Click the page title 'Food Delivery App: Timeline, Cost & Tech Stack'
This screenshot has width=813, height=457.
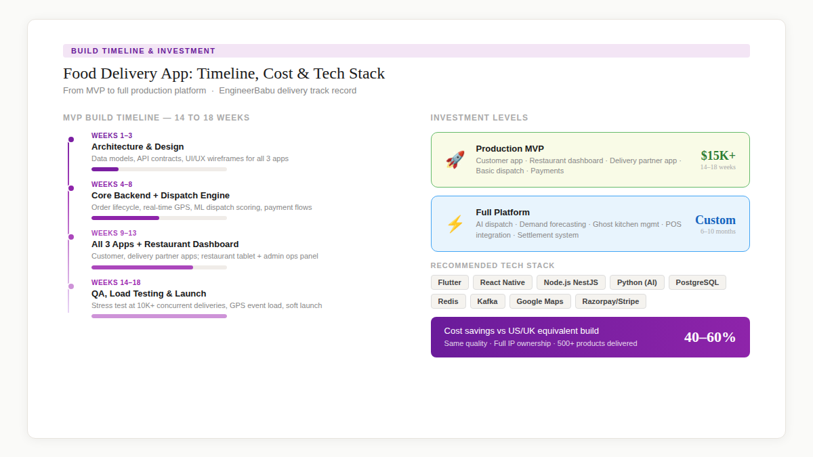[x=224, y=74]
